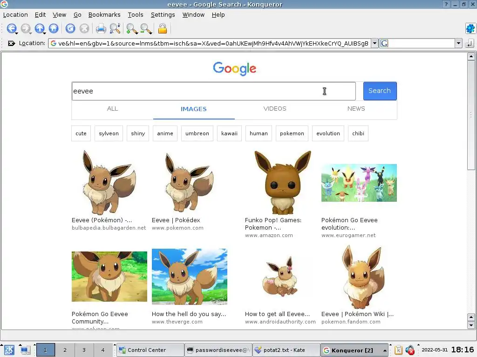Open Find in page magnifier icon

click(115, 28)
